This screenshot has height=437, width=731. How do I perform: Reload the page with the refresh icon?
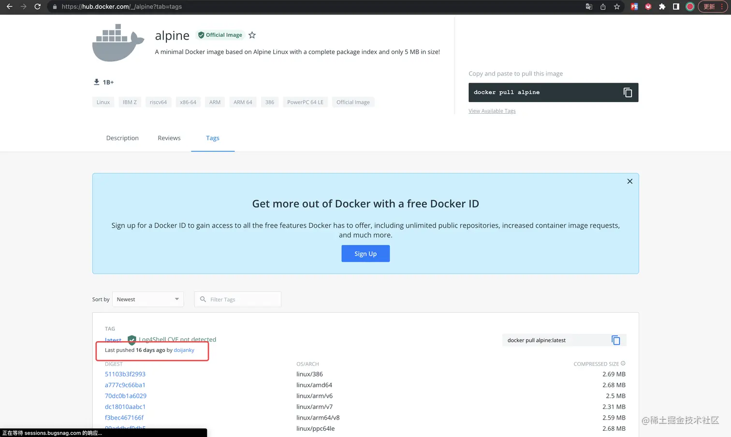[x=37, y=7]
